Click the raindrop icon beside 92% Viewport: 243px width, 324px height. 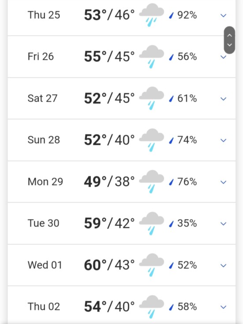(171, 15)
